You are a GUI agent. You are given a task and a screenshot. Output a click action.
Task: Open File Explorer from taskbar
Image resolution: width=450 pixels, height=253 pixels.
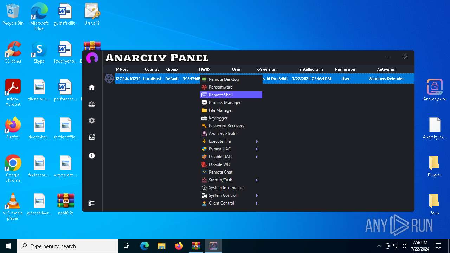pos(162,246)
